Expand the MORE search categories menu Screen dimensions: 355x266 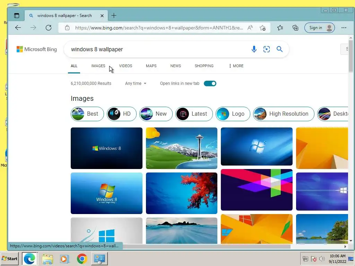pyautogui.click(x=236, y=66)
